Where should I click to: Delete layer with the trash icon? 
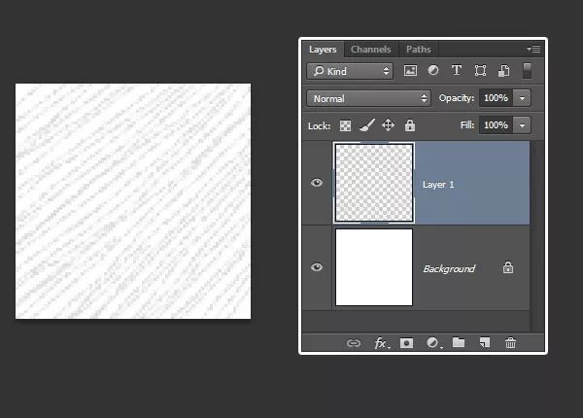(x=511, y=343)
